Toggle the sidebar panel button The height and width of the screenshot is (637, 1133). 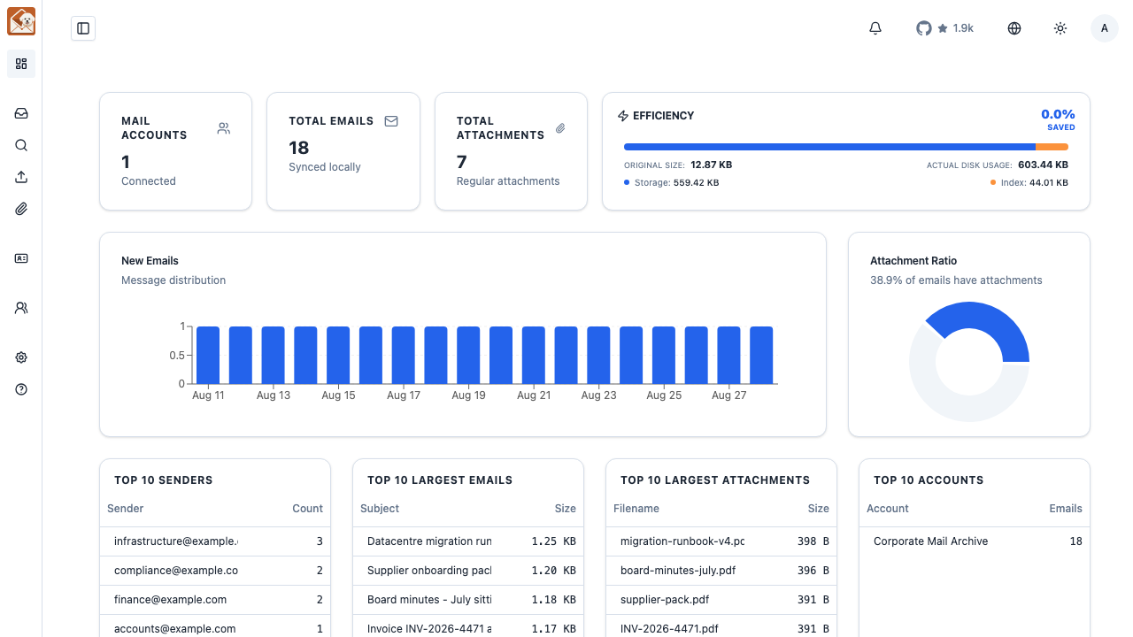point(83,28)
